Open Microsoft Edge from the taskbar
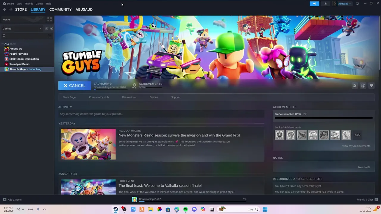This screenshot has width=381, height=214. [177, 209]
